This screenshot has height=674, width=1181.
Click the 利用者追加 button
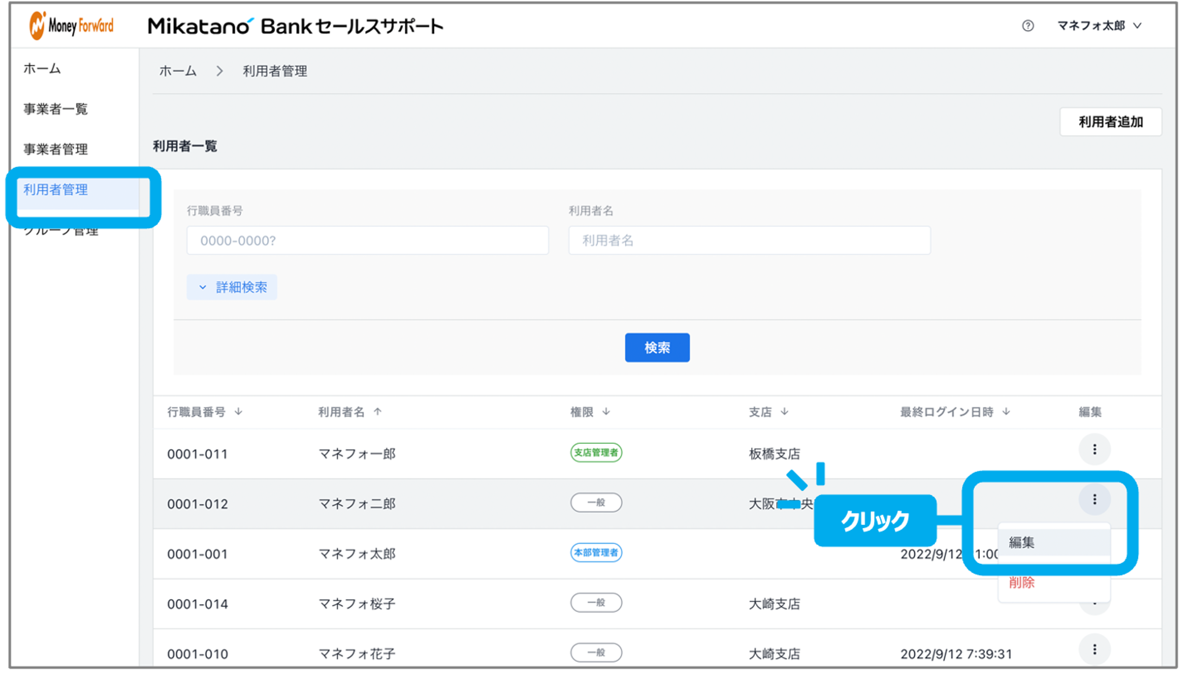pos(1110,122)
